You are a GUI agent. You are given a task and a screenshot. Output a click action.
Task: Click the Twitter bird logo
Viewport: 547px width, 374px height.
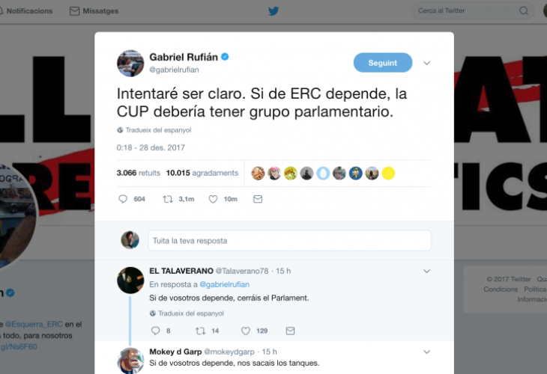click(273, 11)
